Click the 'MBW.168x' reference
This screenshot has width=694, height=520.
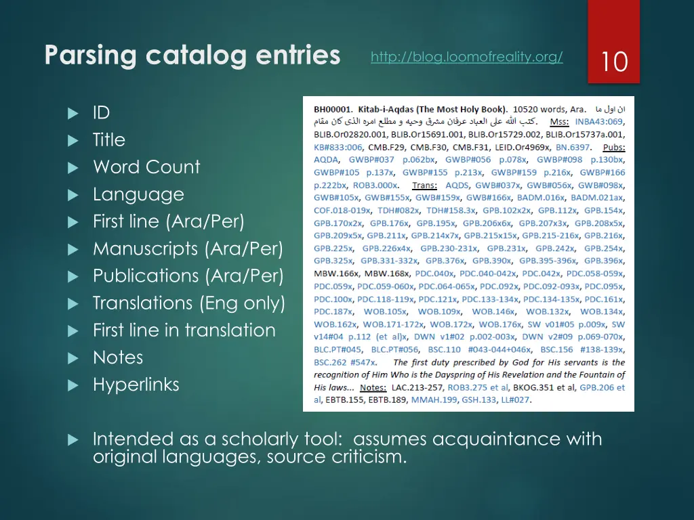click(x=387, y=274)
